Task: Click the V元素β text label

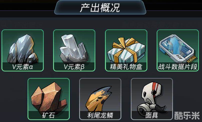Action: tap(74, 67)
